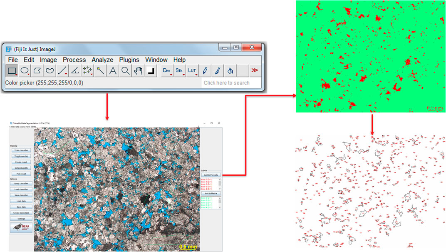Image resolution: width=446 pixels, height=252 pixels.
Task: Click the Apply classifier button
Action: (x=21, y=183)
